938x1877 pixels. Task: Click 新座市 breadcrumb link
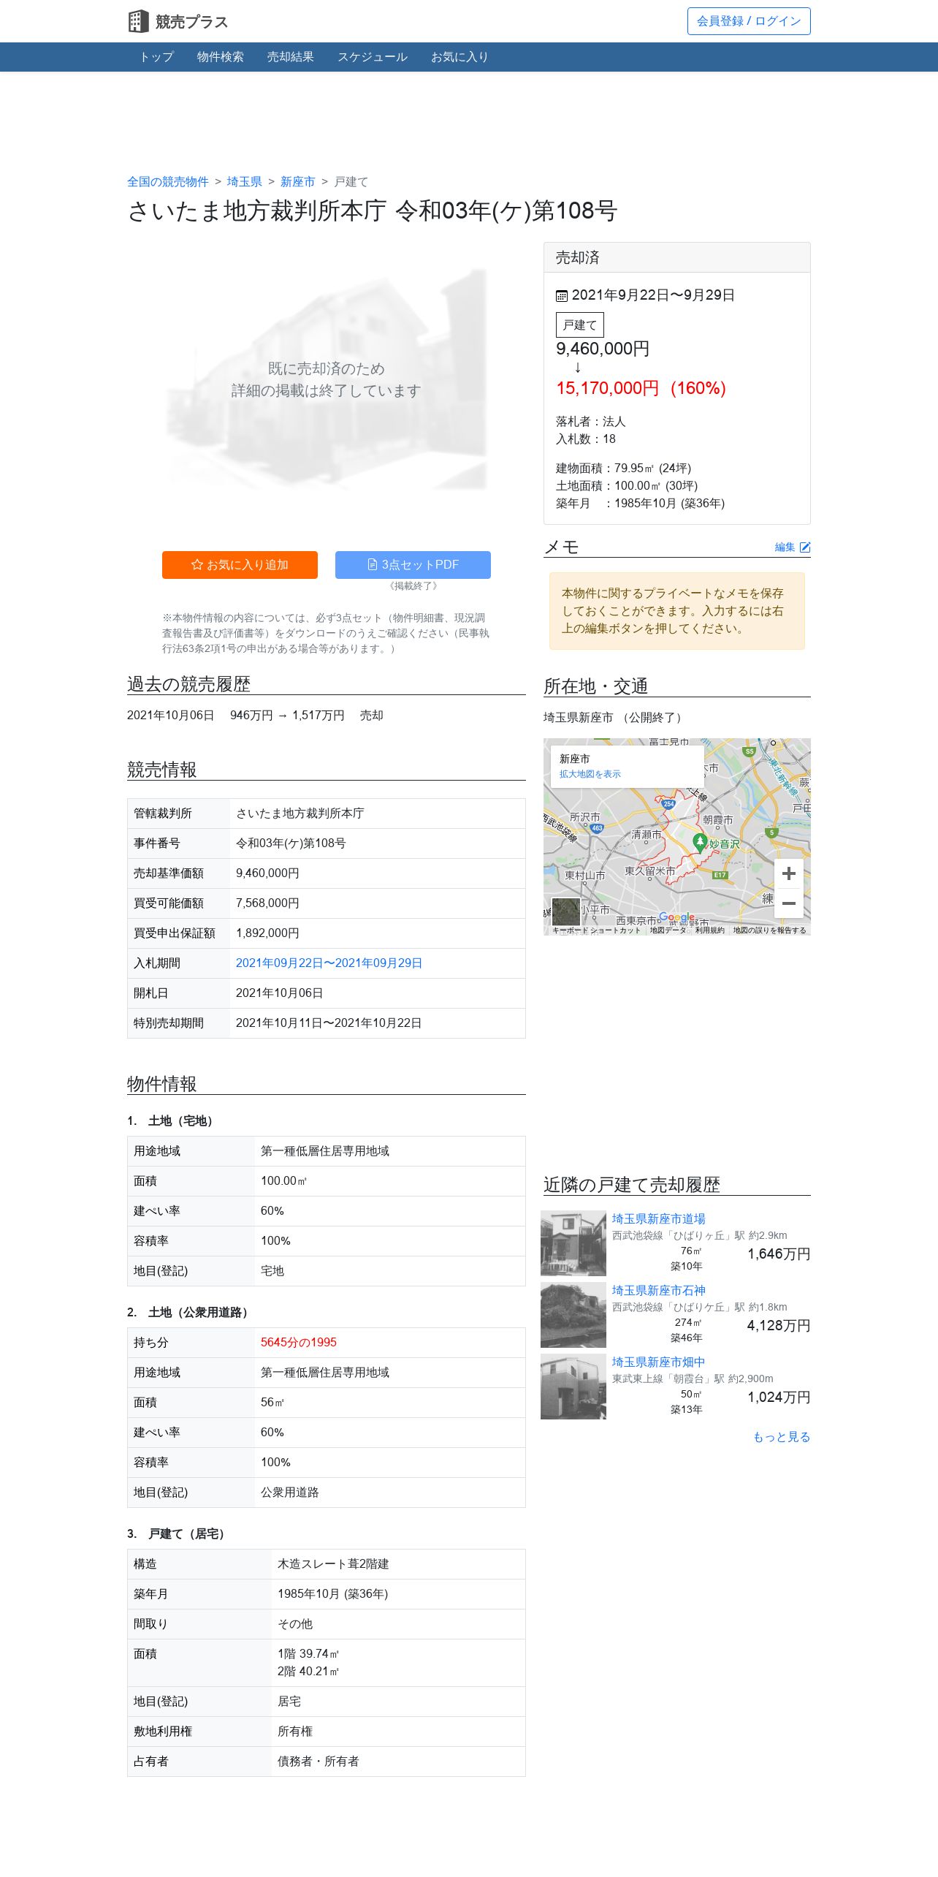click(298, 182)
